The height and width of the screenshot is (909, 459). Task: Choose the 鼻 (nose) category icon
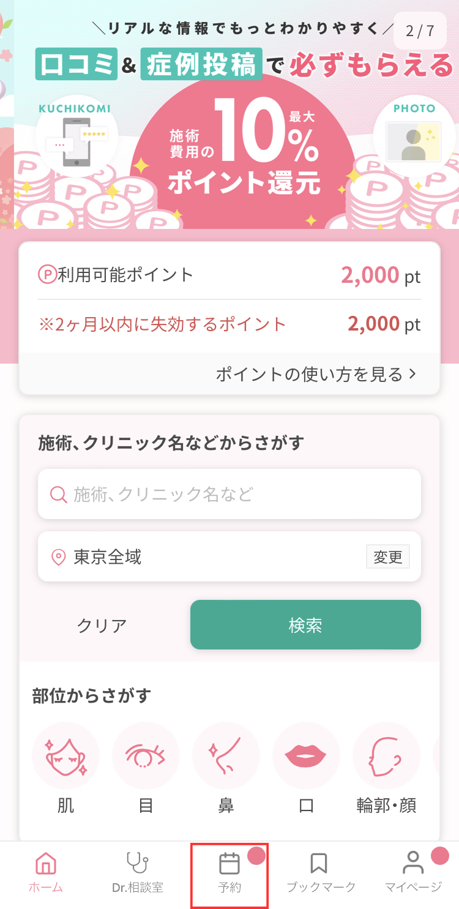tap(226, 755)
